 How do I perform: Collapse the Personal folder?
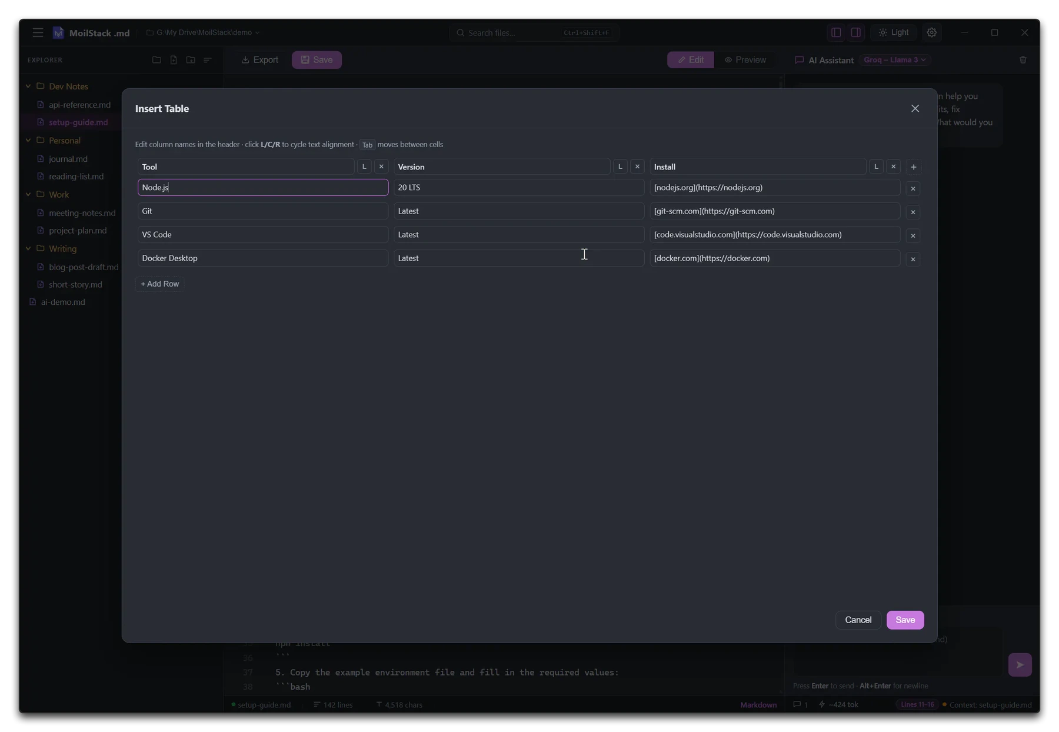tap(28, 140)
